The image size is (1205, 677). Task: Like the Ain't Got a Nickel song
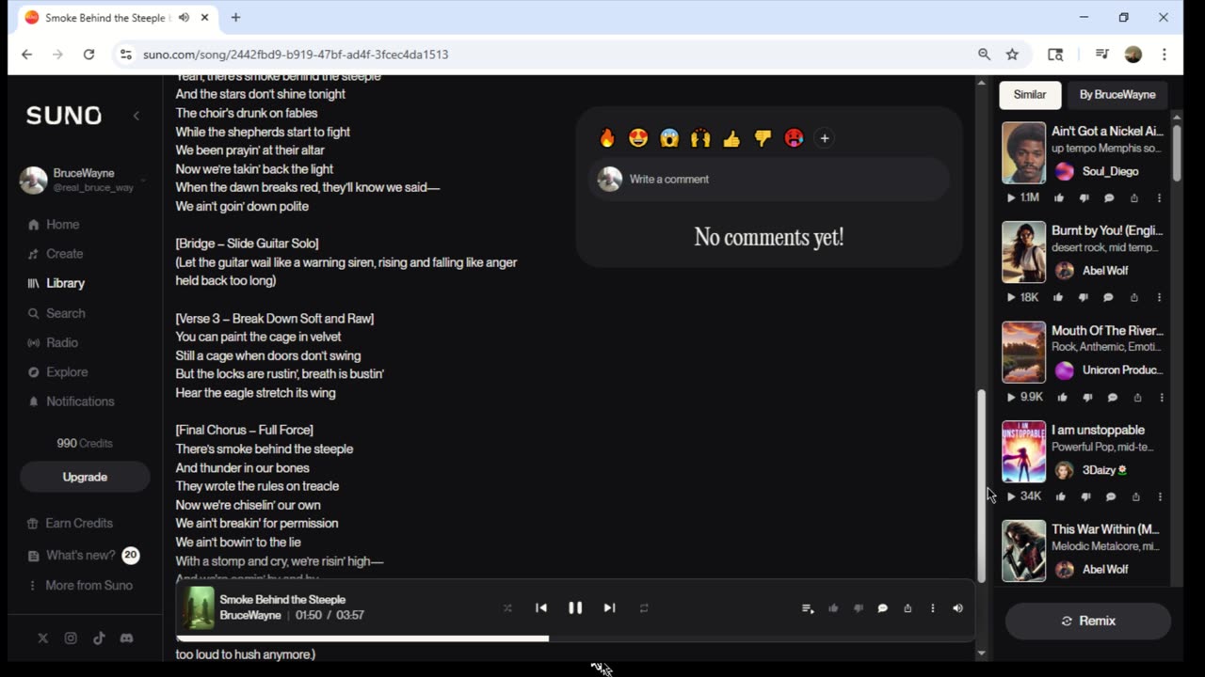click(1059, 198)
